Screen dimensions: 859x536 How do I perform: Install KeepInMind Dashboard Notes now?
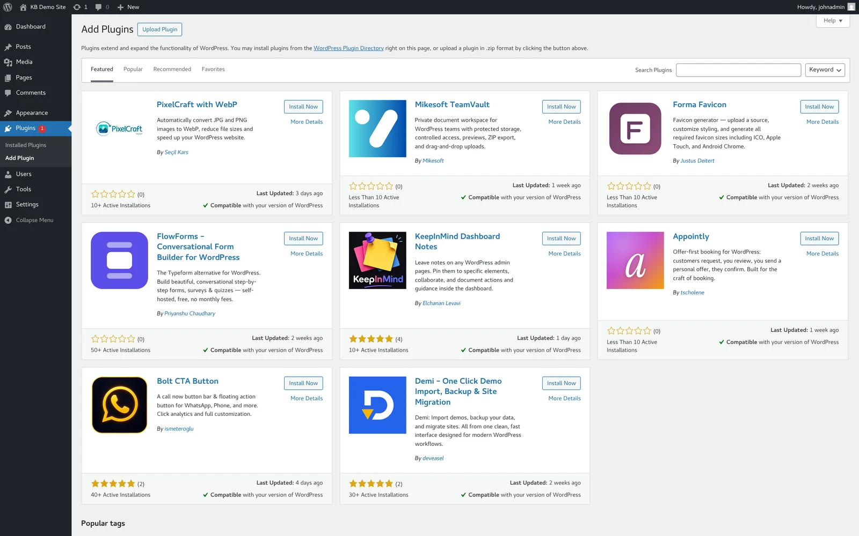pos(561,239)
